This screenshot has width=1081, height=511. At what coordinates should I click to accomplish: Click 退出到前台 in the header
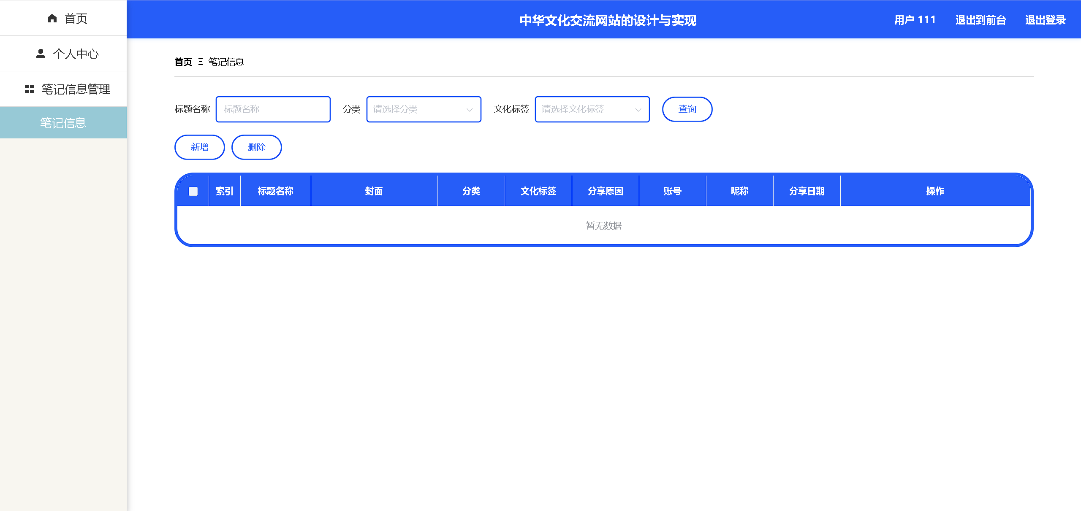(x=981, y=20)
